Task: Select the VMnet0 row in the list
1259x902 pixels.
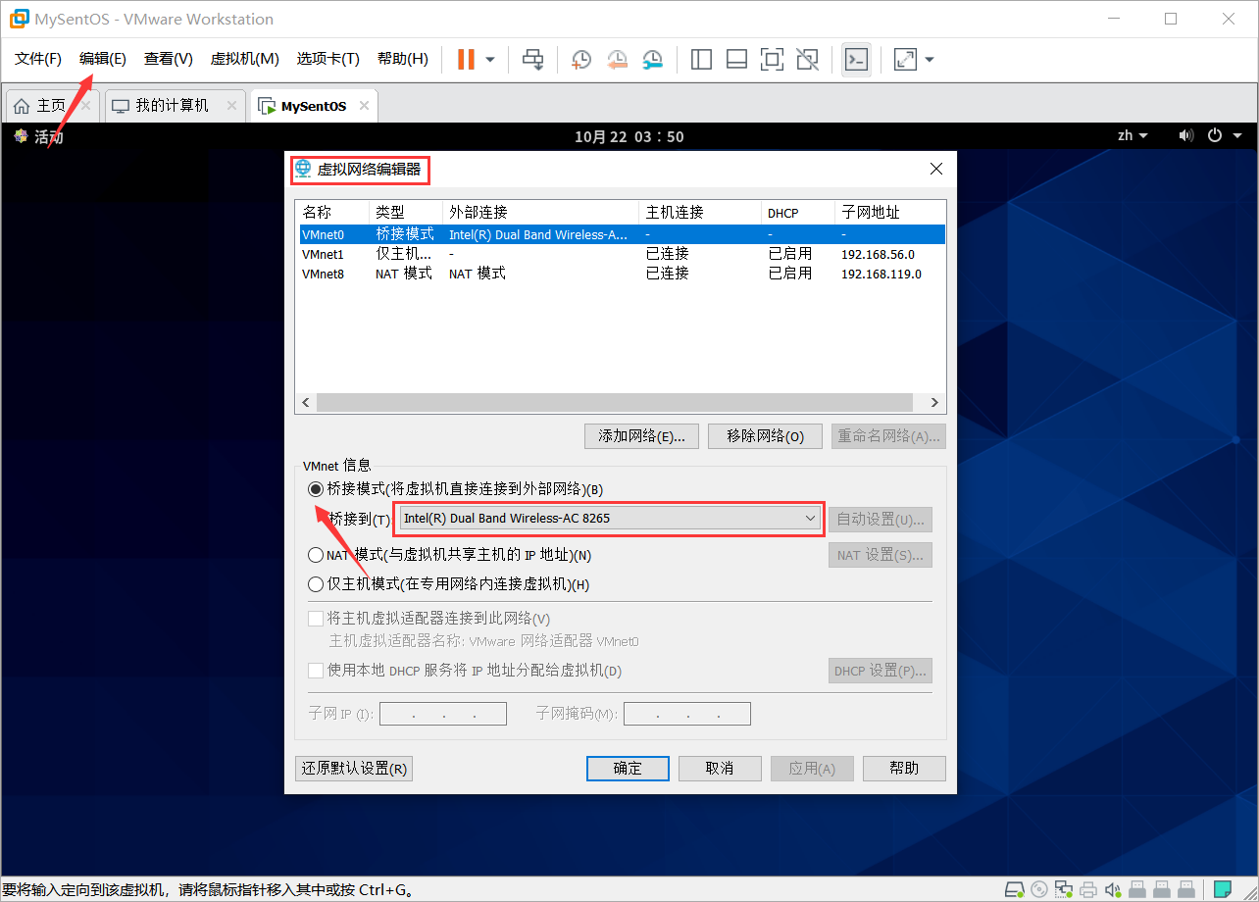Action: click(x=622, y=234)
